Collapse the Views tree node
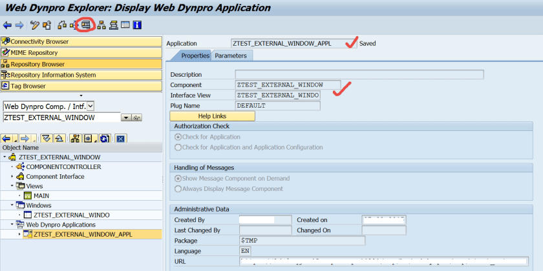Image resolution: width=543 pixels, height=271 pixels. click(12, 186)
